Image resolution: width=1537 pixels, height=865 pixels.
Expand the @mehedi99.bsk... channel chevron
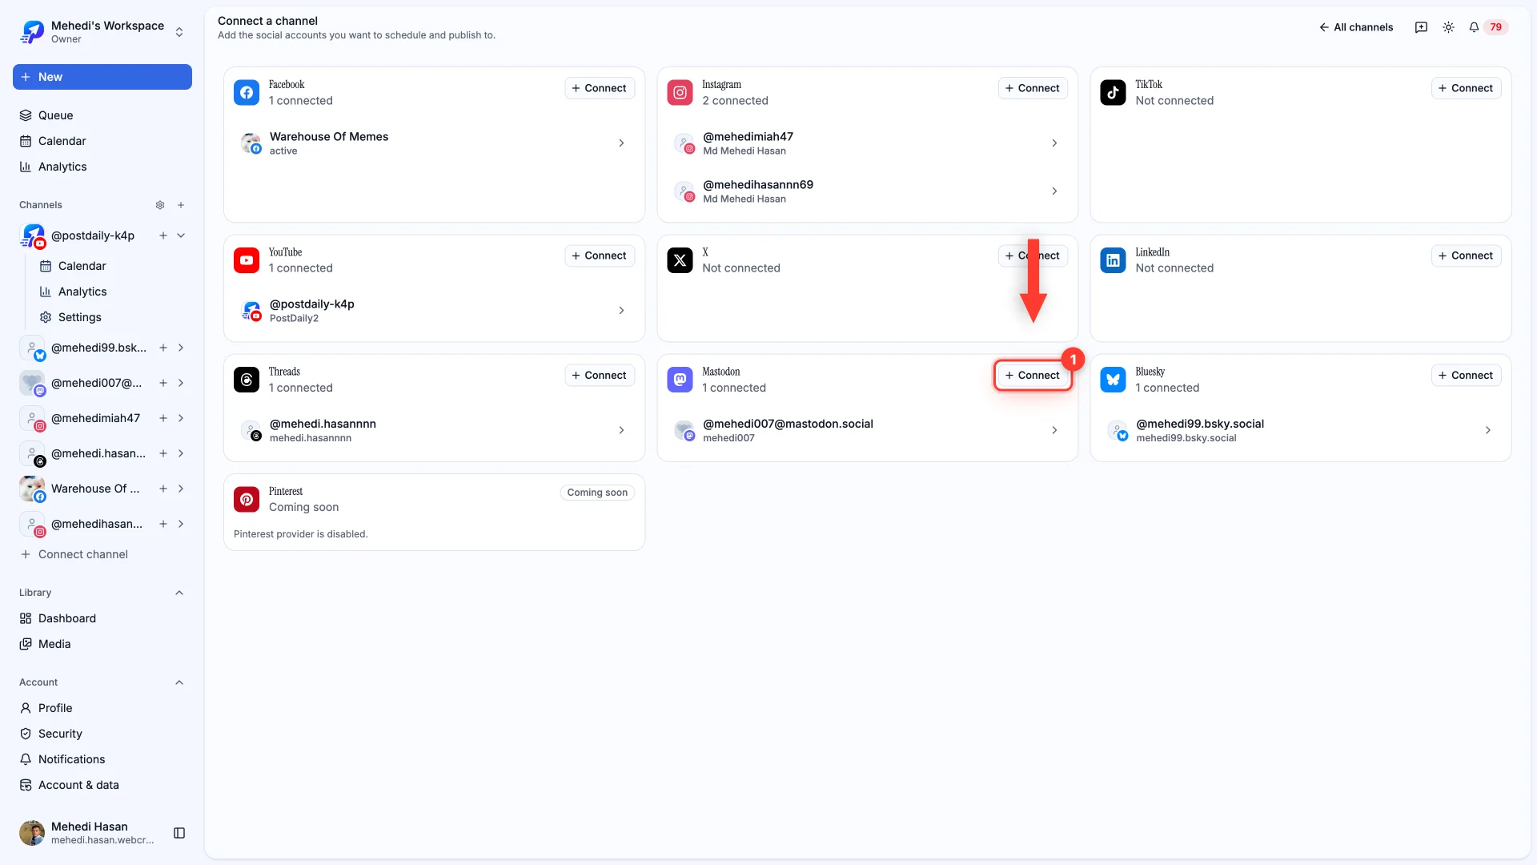click(x=181, y=348)
